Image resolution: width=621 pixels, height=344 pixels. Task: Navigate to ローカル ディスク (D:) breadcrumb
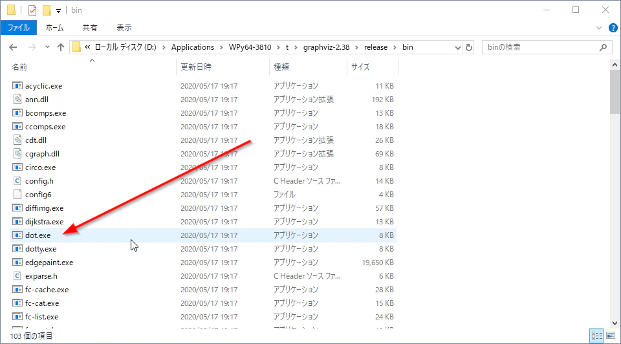[x=125, y=47]
